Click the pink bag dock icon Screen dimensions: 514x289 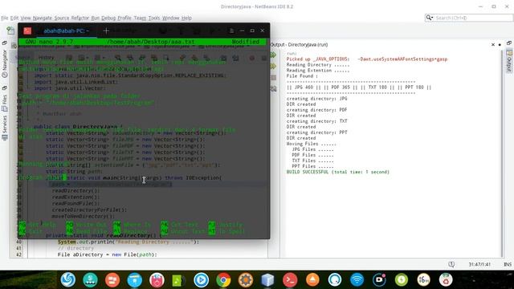(157, 280)
